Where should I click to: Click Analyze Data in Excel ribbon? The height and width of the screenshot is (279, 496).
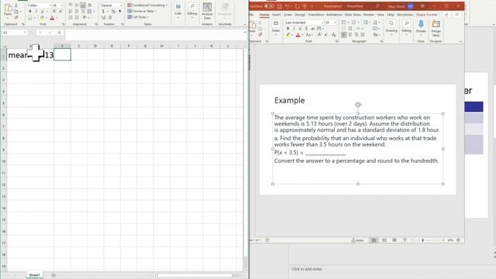pos(207,12)
